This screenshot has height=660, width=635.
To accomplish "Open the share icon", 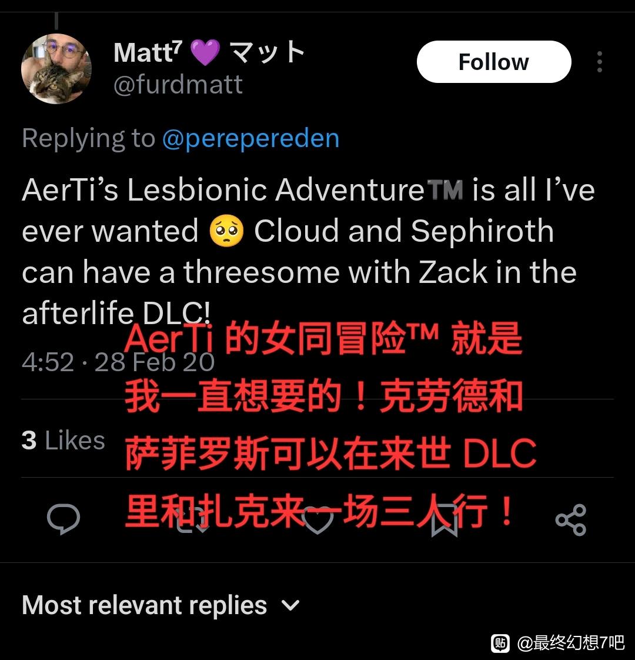I will click(x=570, y=520).
